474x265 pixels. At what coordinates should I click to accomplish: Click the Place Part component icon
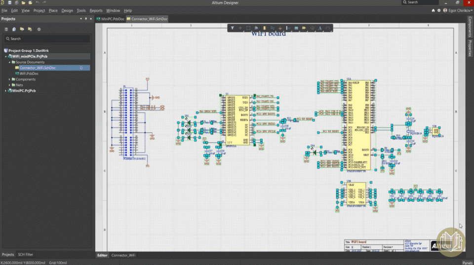point(264,28)
